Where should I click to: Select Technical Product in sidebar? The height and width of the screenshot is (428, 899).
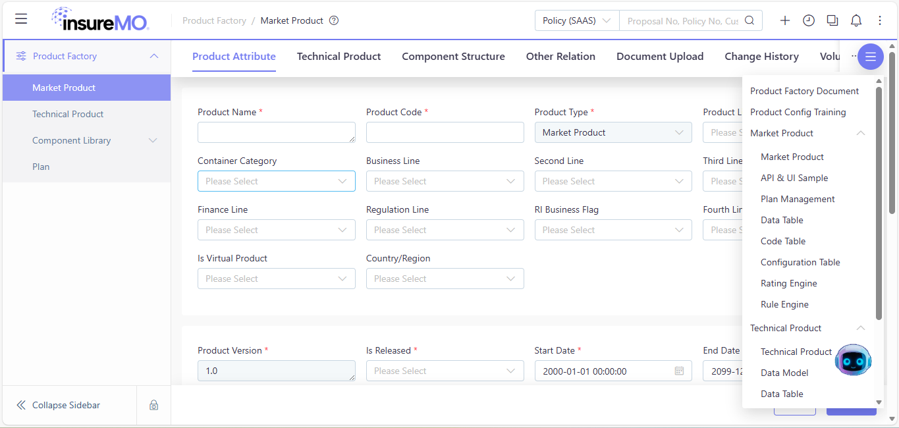[86, 114]
